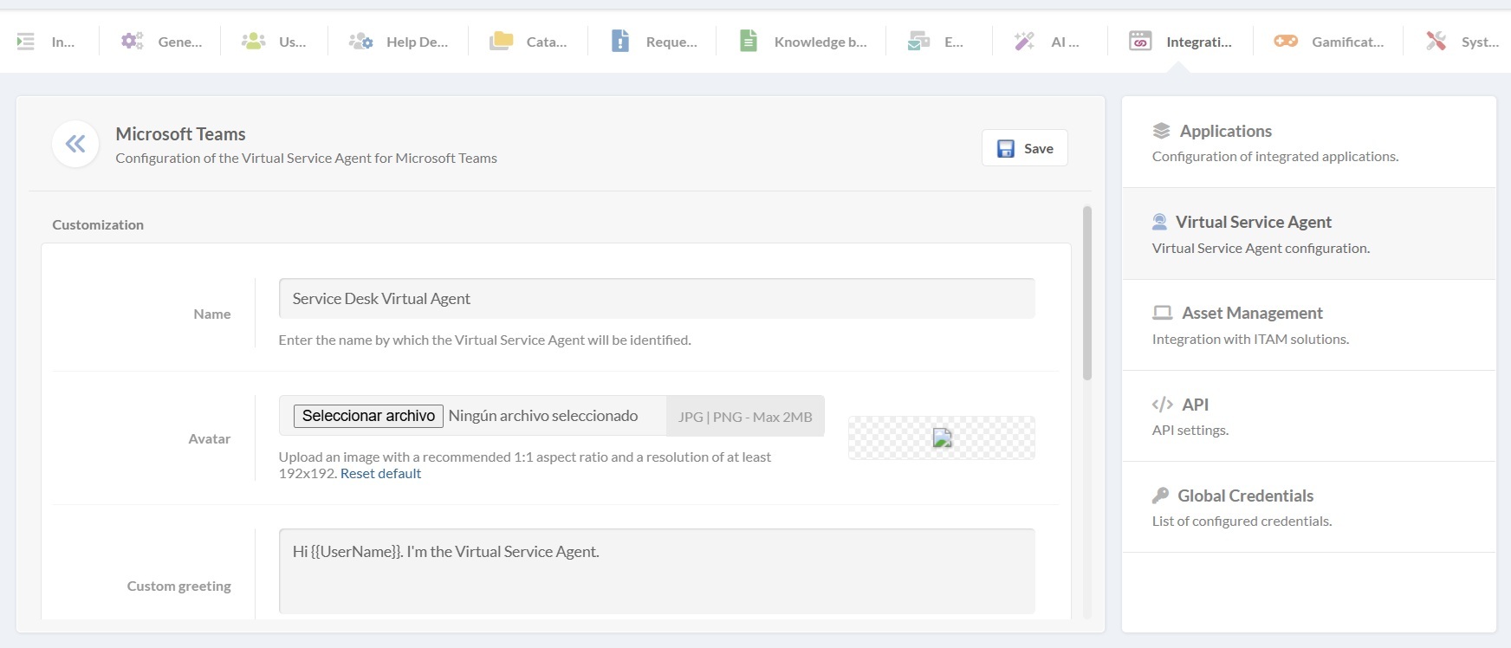
Task: Open the Catalog folder icon
Action: [x=501, y=41]
